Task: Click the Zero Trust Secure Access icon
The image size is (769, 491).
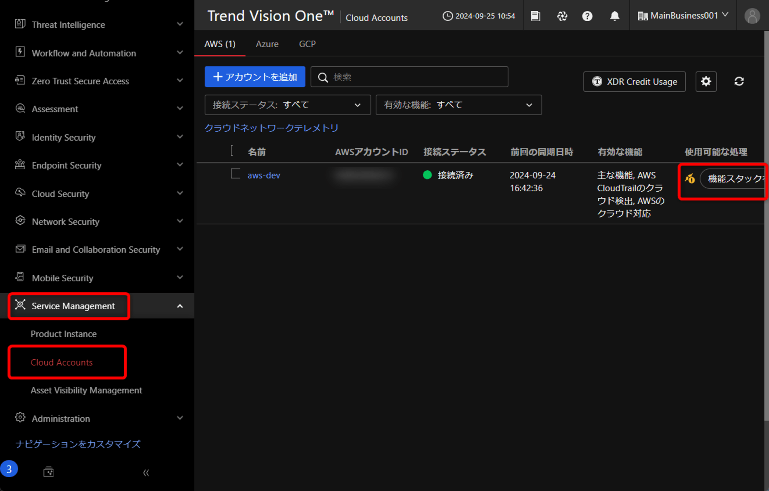Action: pyautogui.click(x=20, y=80)
